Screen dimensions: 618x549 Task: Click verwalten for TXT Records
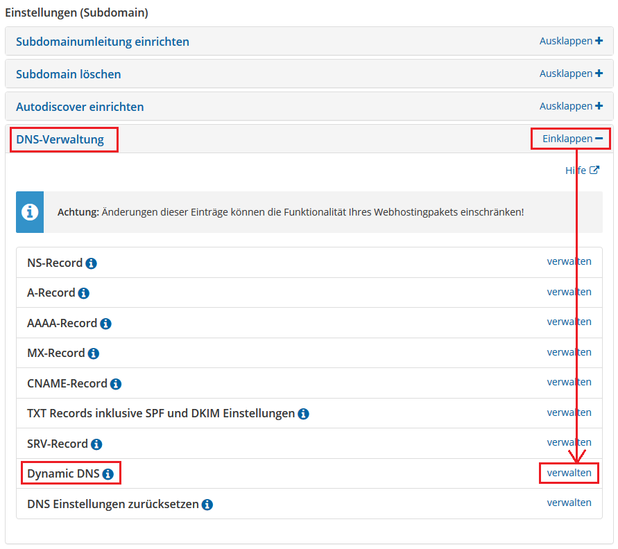[569, 412]
